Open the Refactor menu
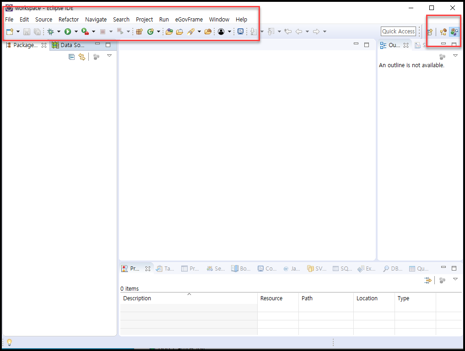The height and width of the screenshot is (351, 465). coord(69,20)
